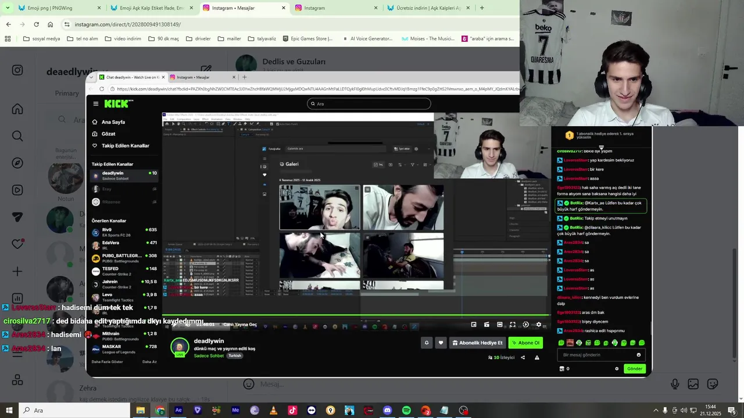Select TESFED channel in Kick sidebar

(x=124, y=271)
